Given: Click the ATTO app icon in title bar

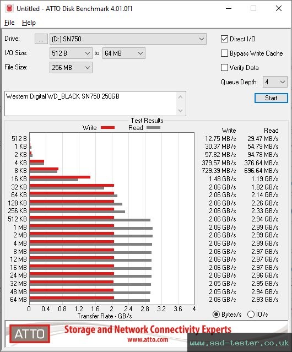Looking at the screenshot, I should coord(9,8).
